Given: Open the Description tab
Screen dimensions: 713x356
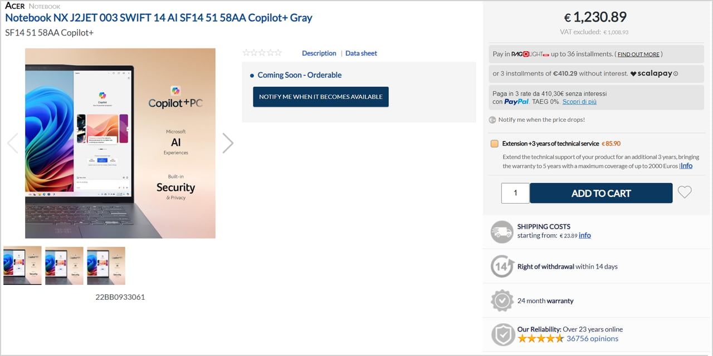Looking at the screenshot, I should click(319, 53).
